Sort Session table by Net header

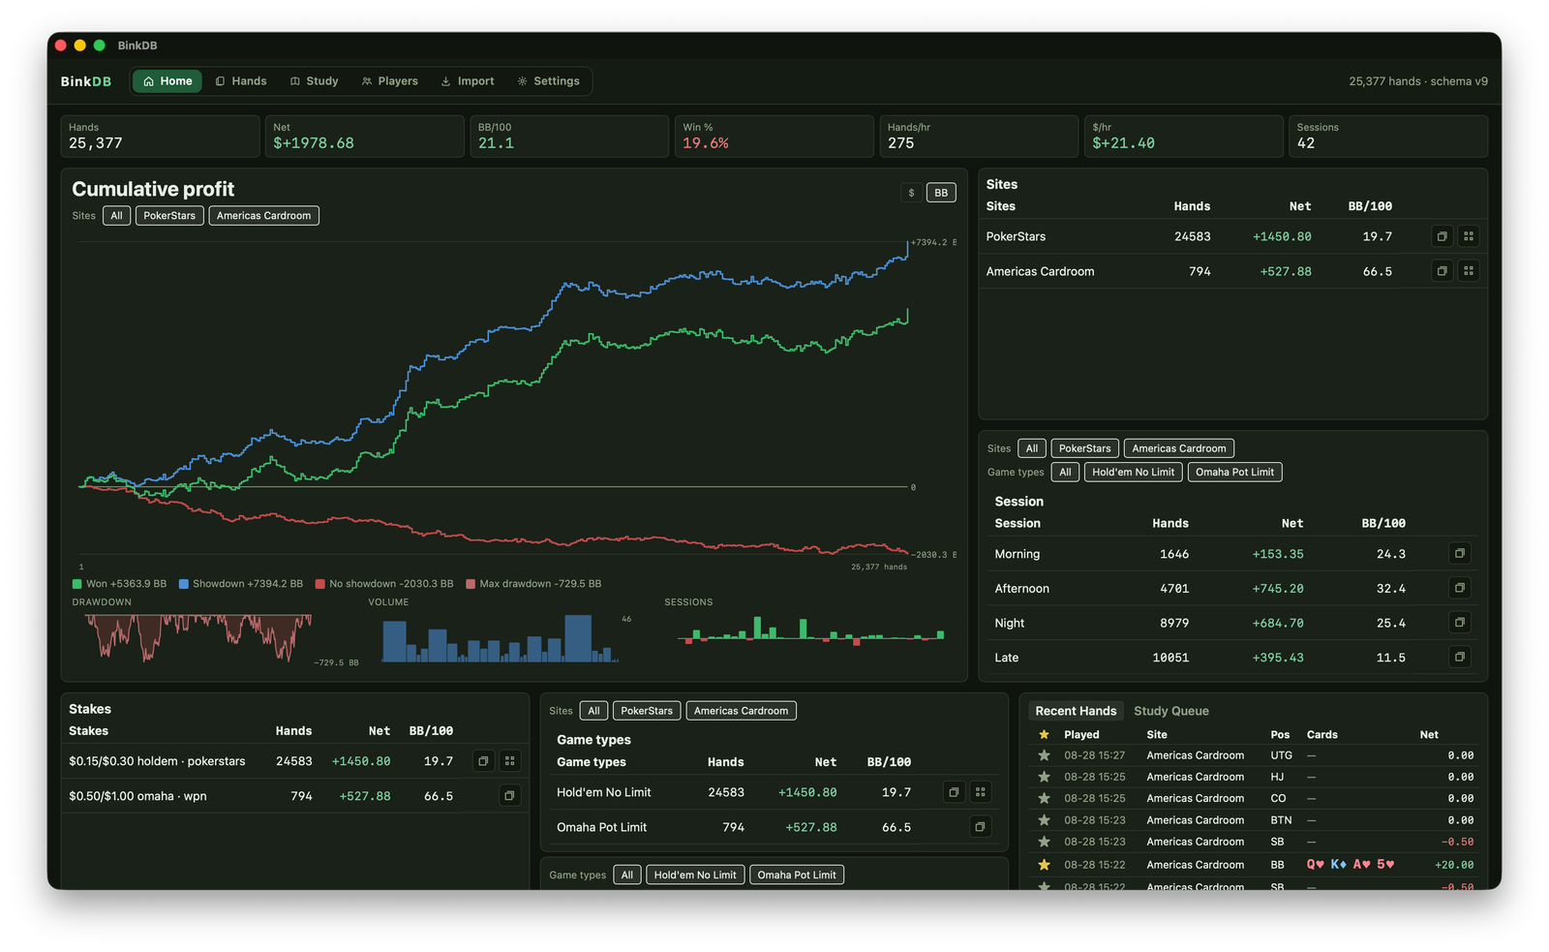[x=1292, y=523]
